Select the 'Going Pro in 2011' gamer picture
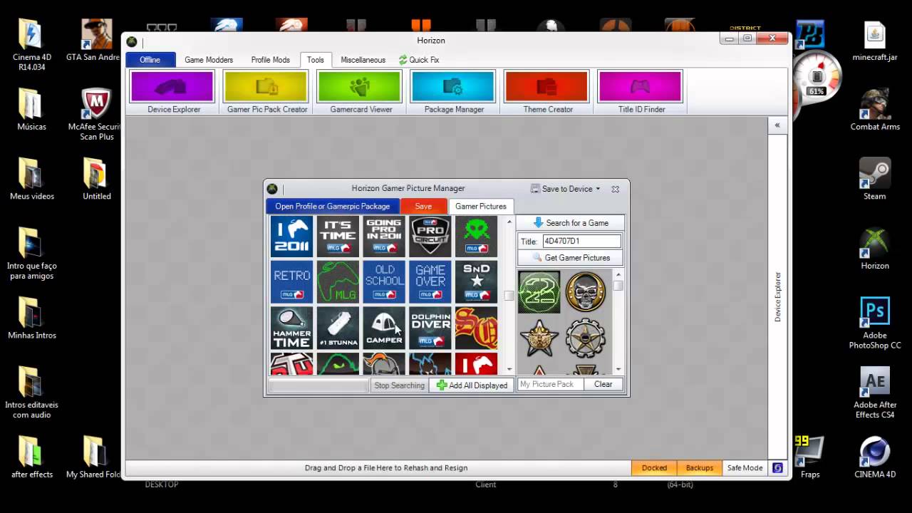The width and height of the screenshot is (912, 513). pyautogui.click(x=384, y=237)
